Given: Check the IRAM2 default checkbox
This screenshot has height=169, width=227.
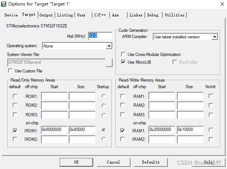Looking at the screenshot, I should 122,139.
